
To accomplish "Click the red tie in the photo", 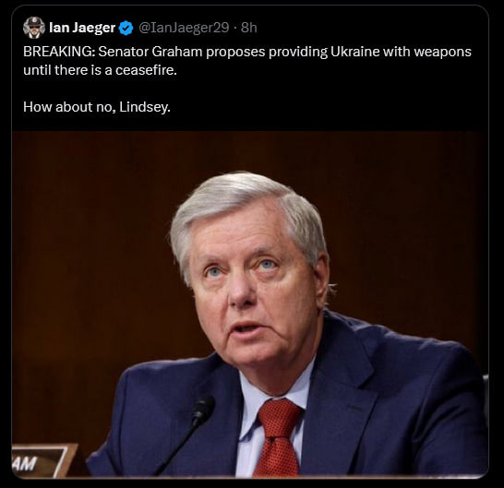I will pyautogui.click(x=279, y=438).
